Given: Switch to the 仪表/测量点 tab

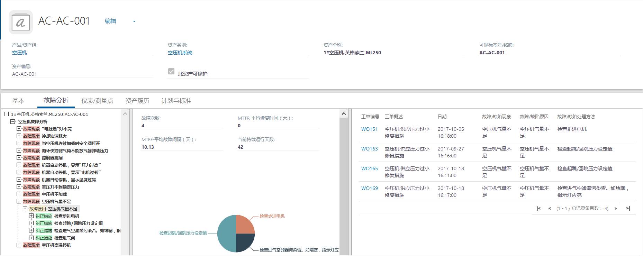Looking at the screenshot, I should tap(97, 101).
